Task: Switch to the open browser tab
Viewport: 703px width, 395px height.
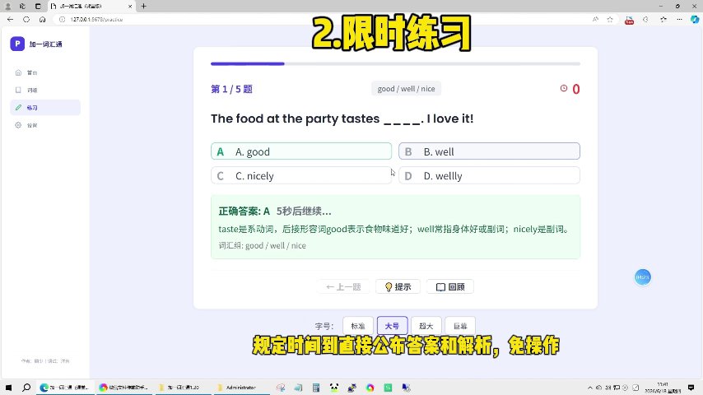Action: pyautogui.click(x=91, y=7)
